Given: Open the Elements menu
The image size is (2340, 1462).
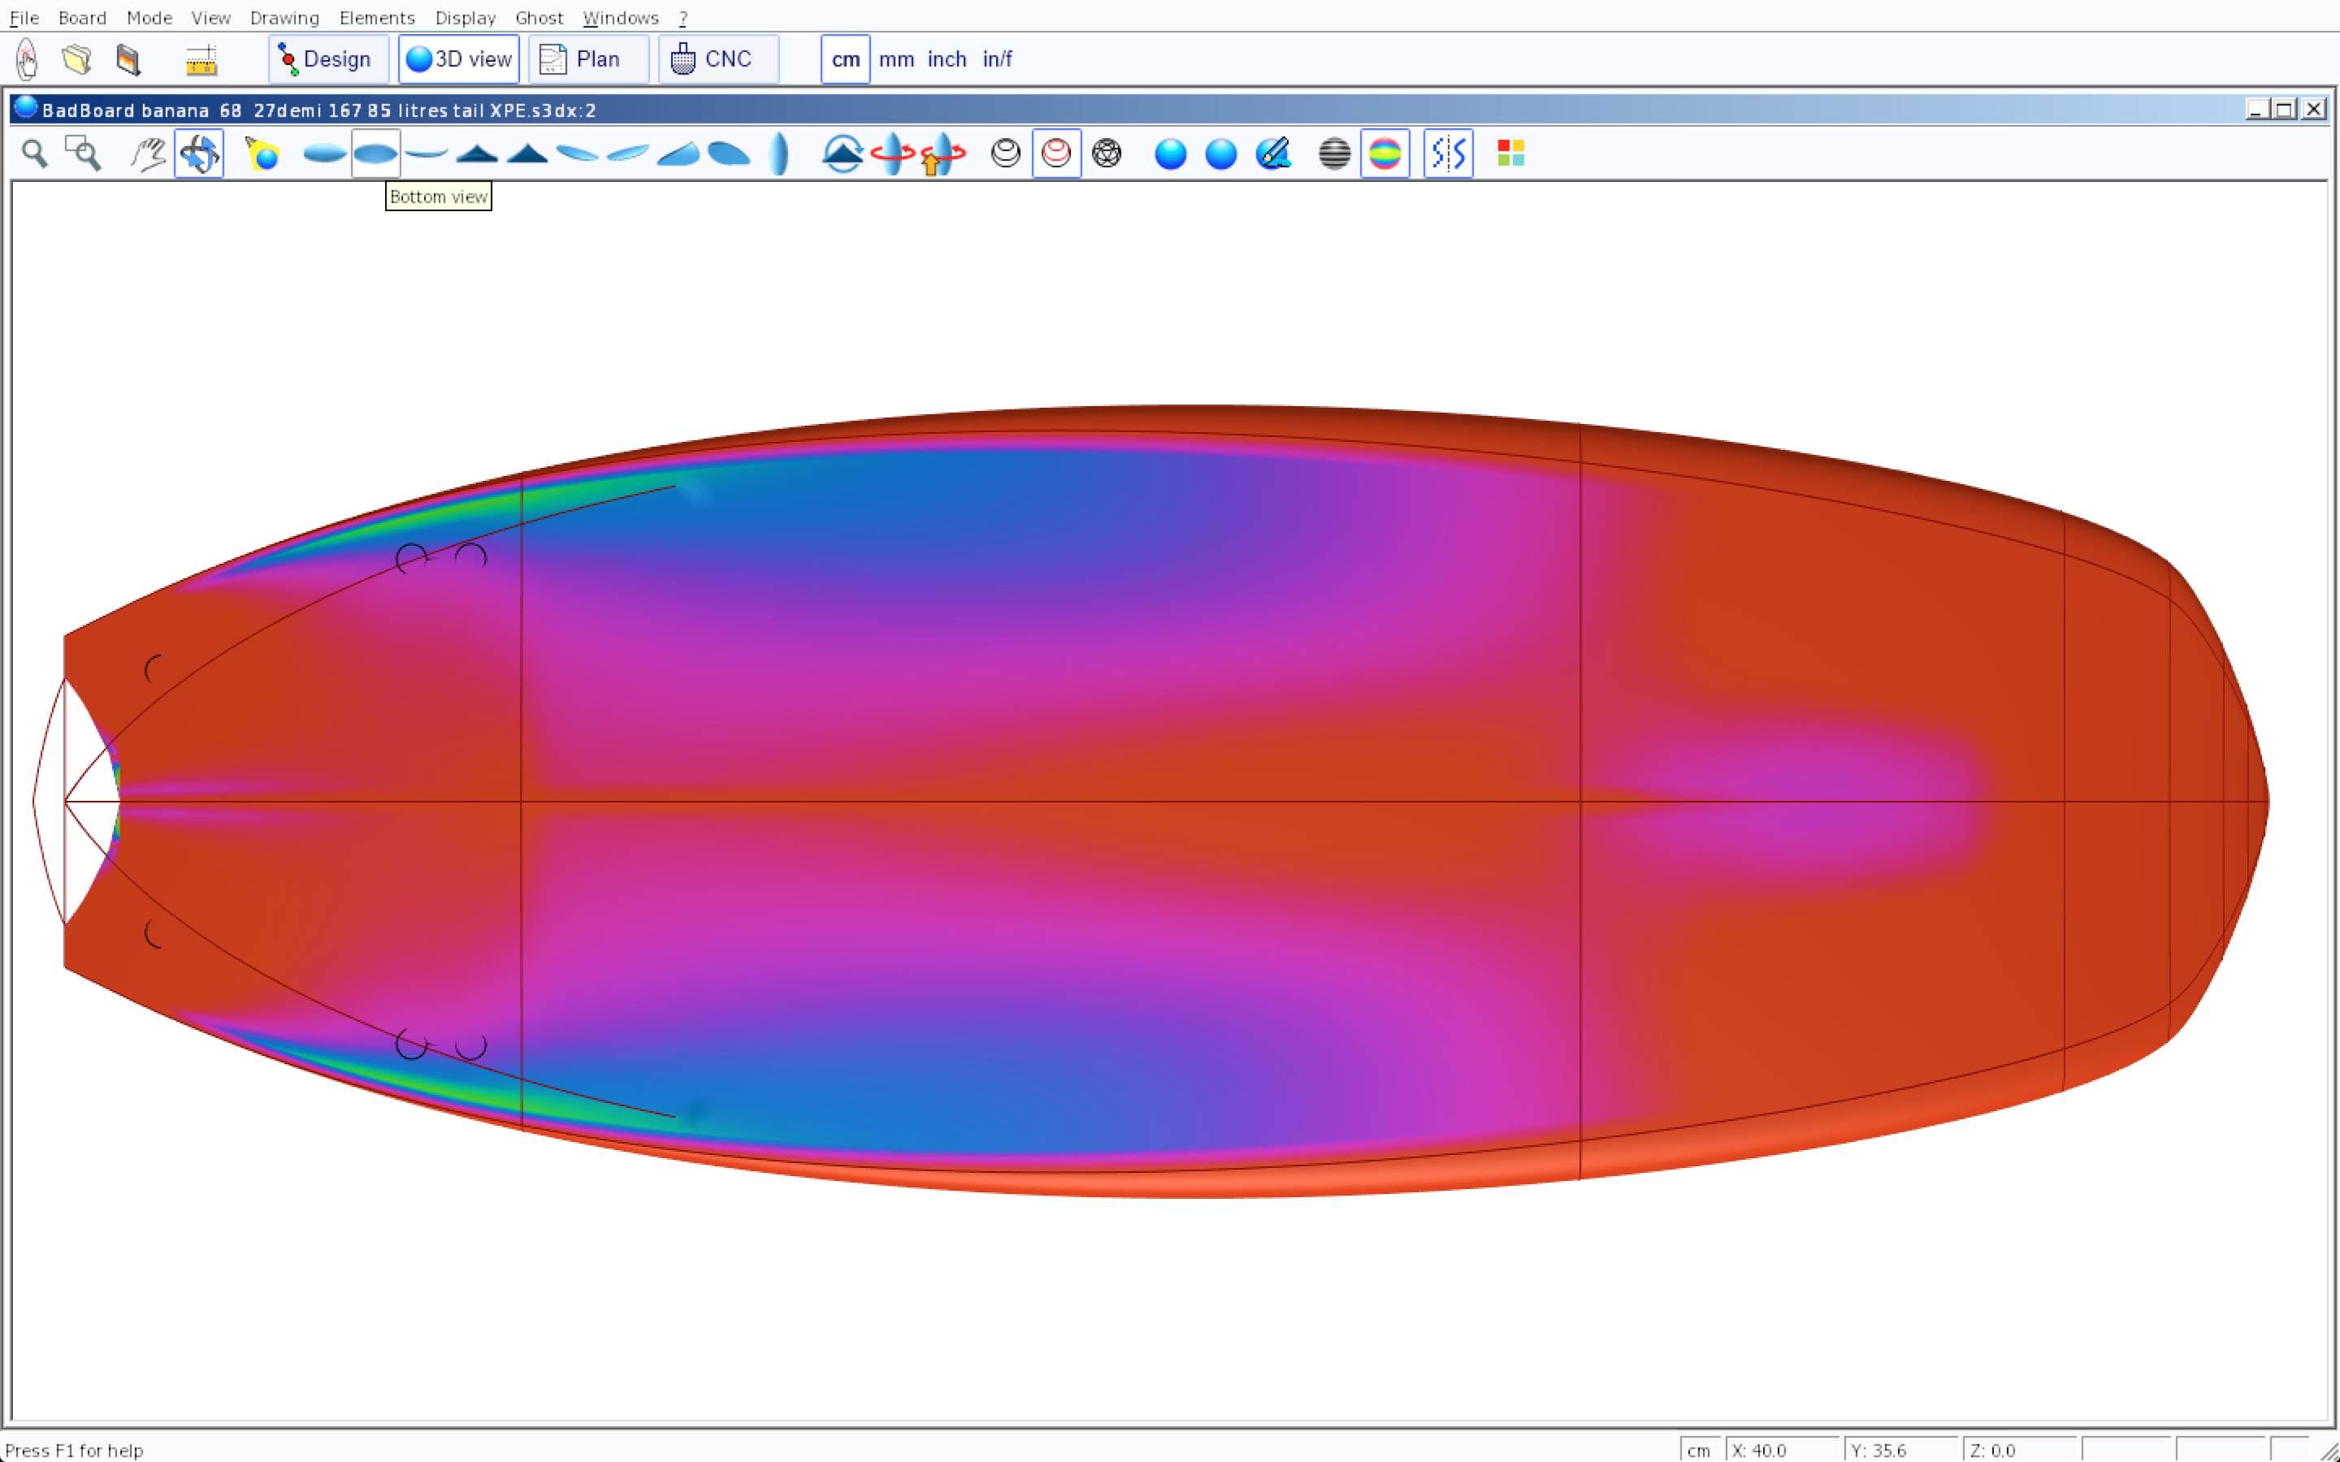Looking at the screenshot, I should click(x=376, y=17).
